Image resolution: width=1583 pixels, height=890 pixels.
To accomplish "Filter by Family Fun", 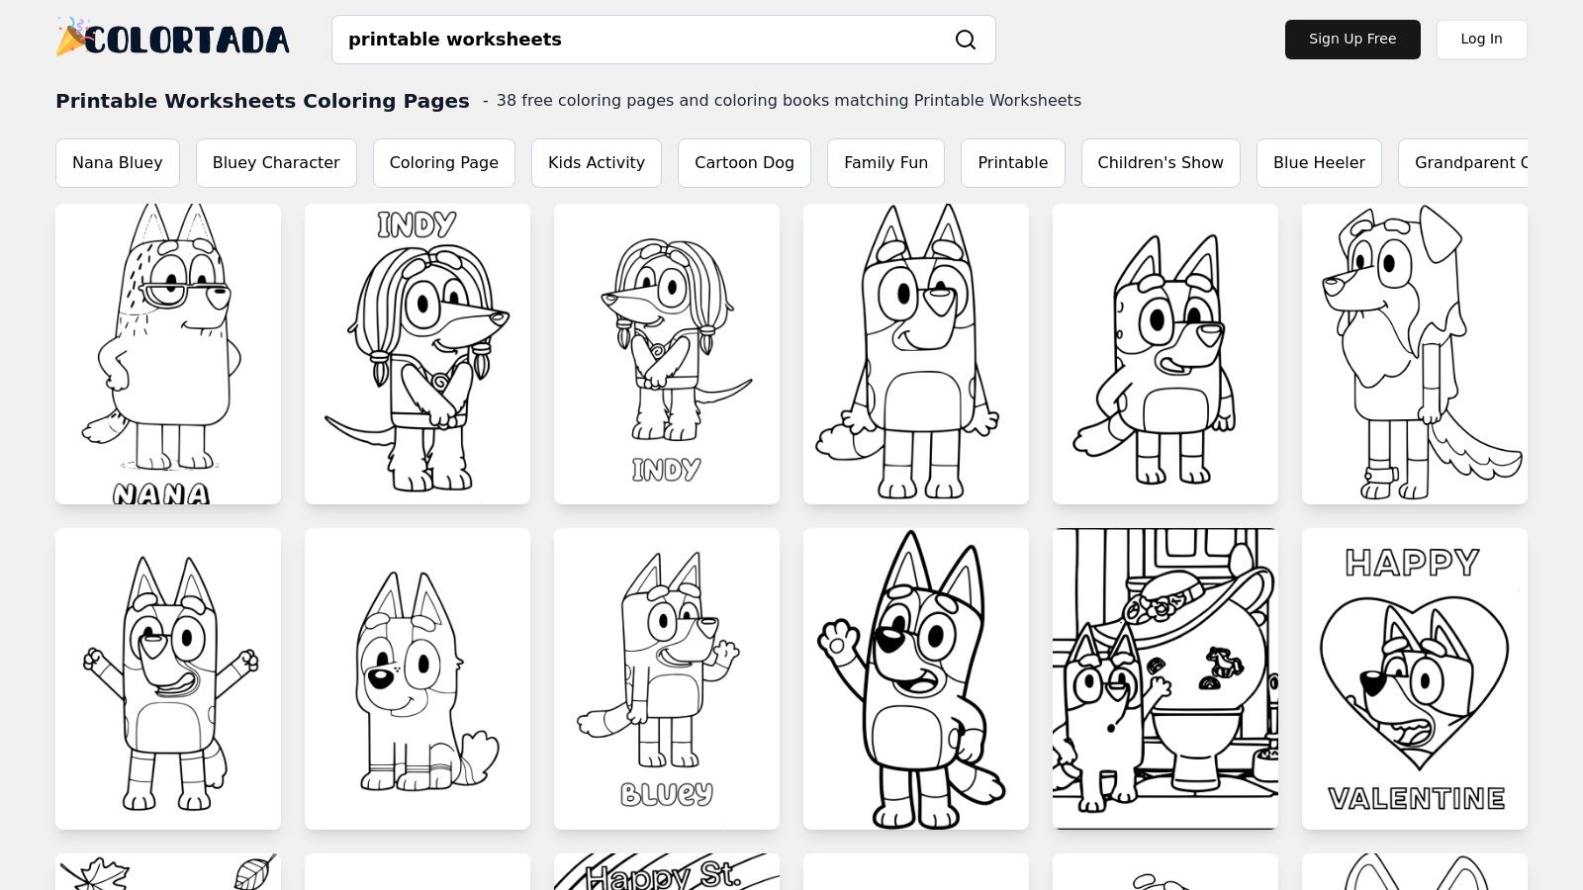I will 885,162.
